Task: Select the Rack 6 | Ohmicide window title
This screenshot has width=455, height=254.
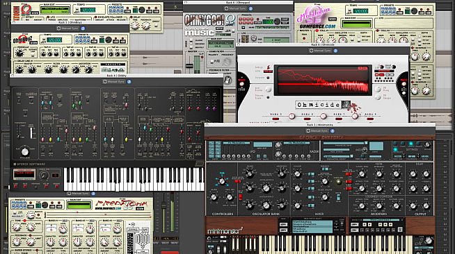Action: pos(323,45)
